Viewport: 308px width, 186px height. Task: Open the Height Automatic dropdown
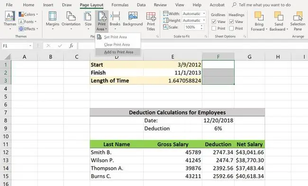204,20
